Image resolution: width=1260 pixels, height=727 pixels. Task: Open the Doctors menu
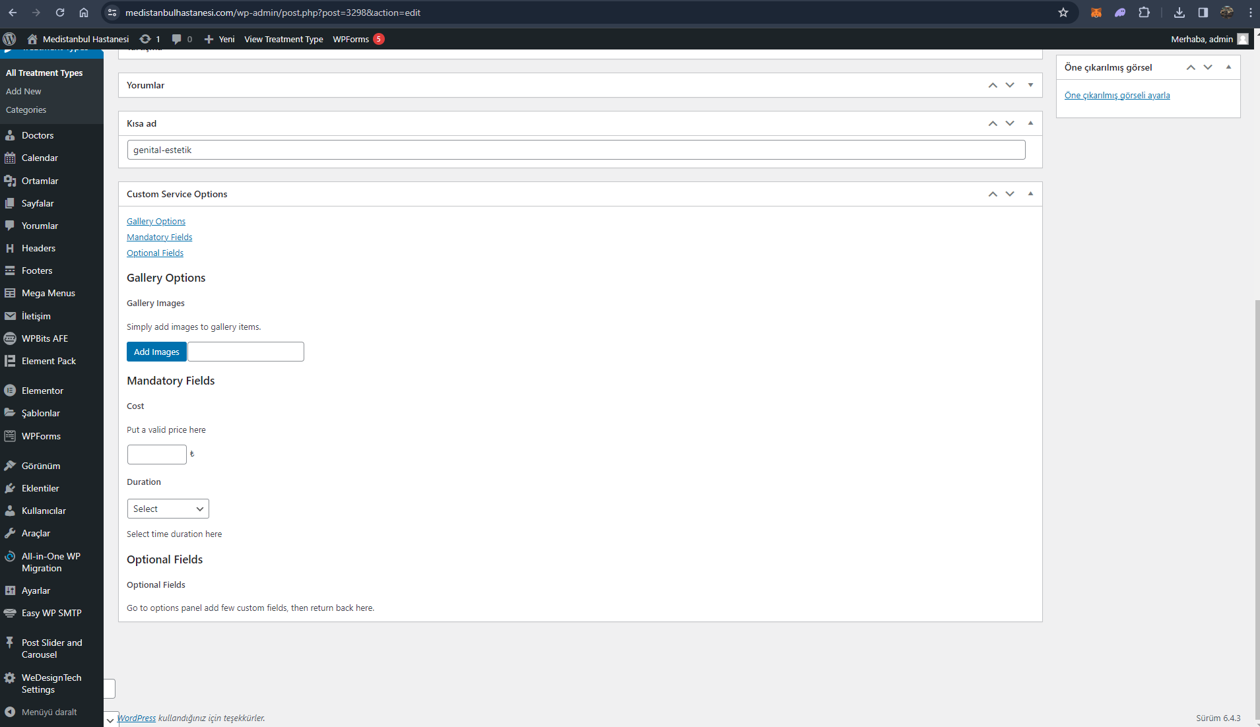click(x=38, y=135)
